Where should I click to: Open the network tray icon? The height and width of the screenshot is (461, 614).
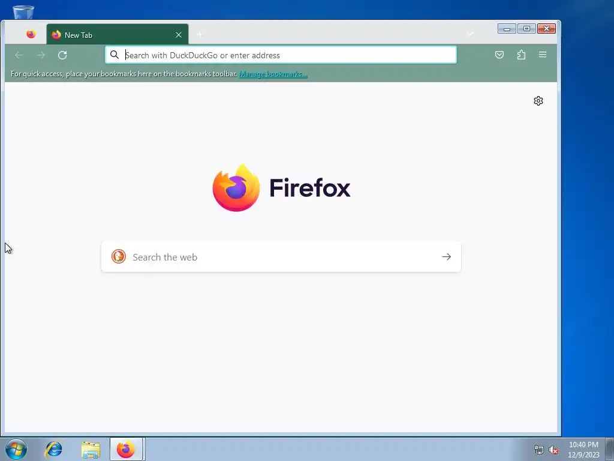pyautogui.click(x=539, y=450)
